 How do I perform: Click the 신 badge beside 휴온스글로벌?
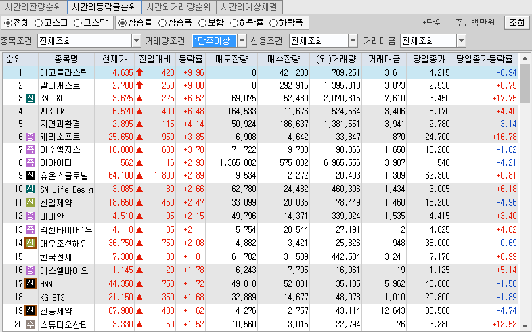coord(30,176)
